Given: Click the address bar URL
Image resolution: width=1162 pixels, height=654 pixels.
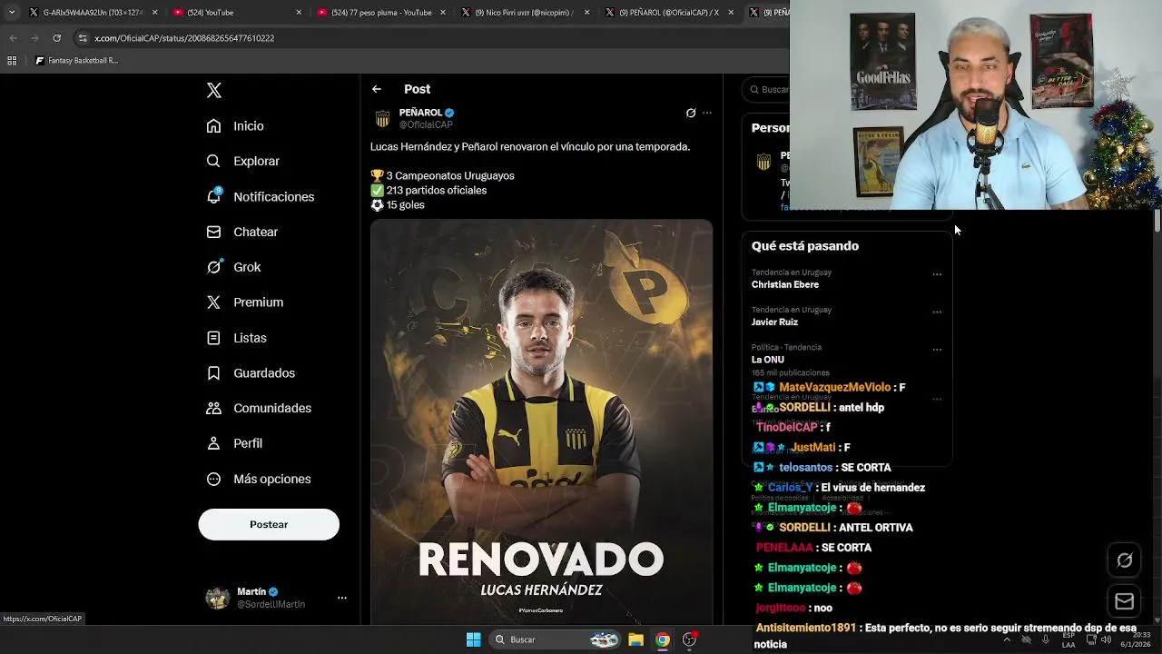Looking at the screenshot, I should (x=184, y=38).
